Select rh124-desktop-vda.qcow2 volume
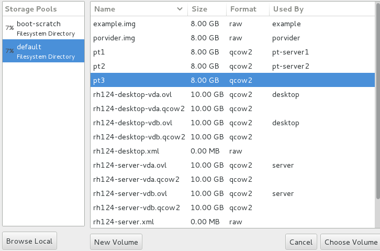Screen dimensions: 380x251 [232, 108]
